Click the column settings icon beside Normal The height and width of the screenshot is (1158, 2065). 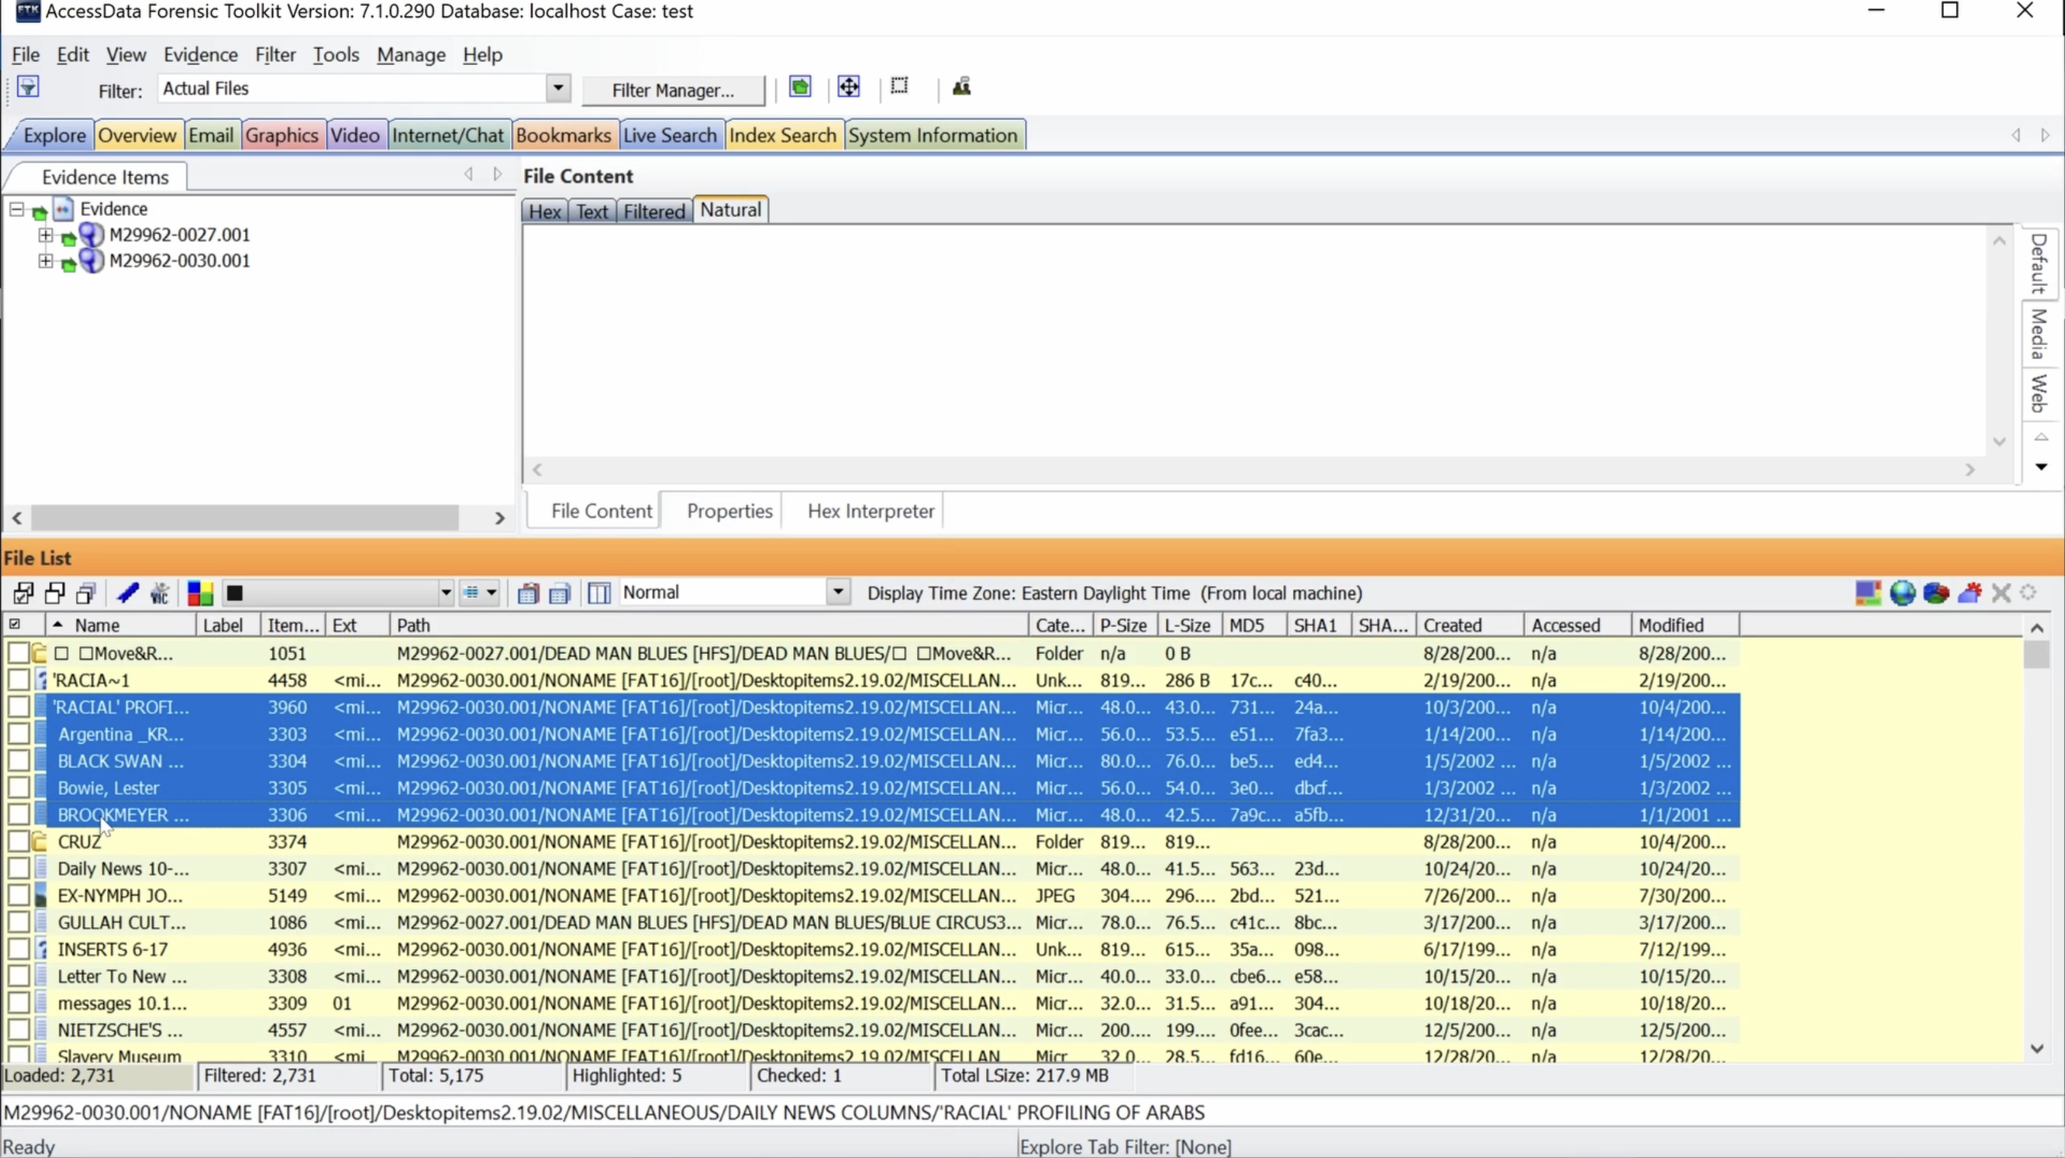coord(599,593)
